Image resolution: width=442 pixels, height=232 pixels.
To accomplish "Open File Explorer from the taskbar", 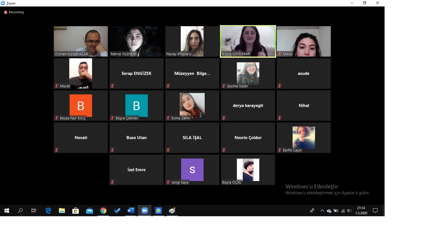I will 62,211.
